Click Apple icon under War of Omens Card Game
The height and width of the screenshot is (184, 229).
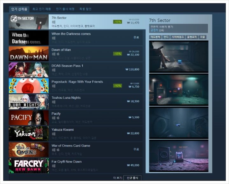(58, 150)
